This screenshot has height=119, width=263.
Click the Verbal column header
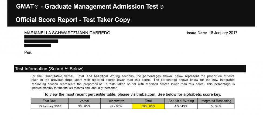click(84, 101)
